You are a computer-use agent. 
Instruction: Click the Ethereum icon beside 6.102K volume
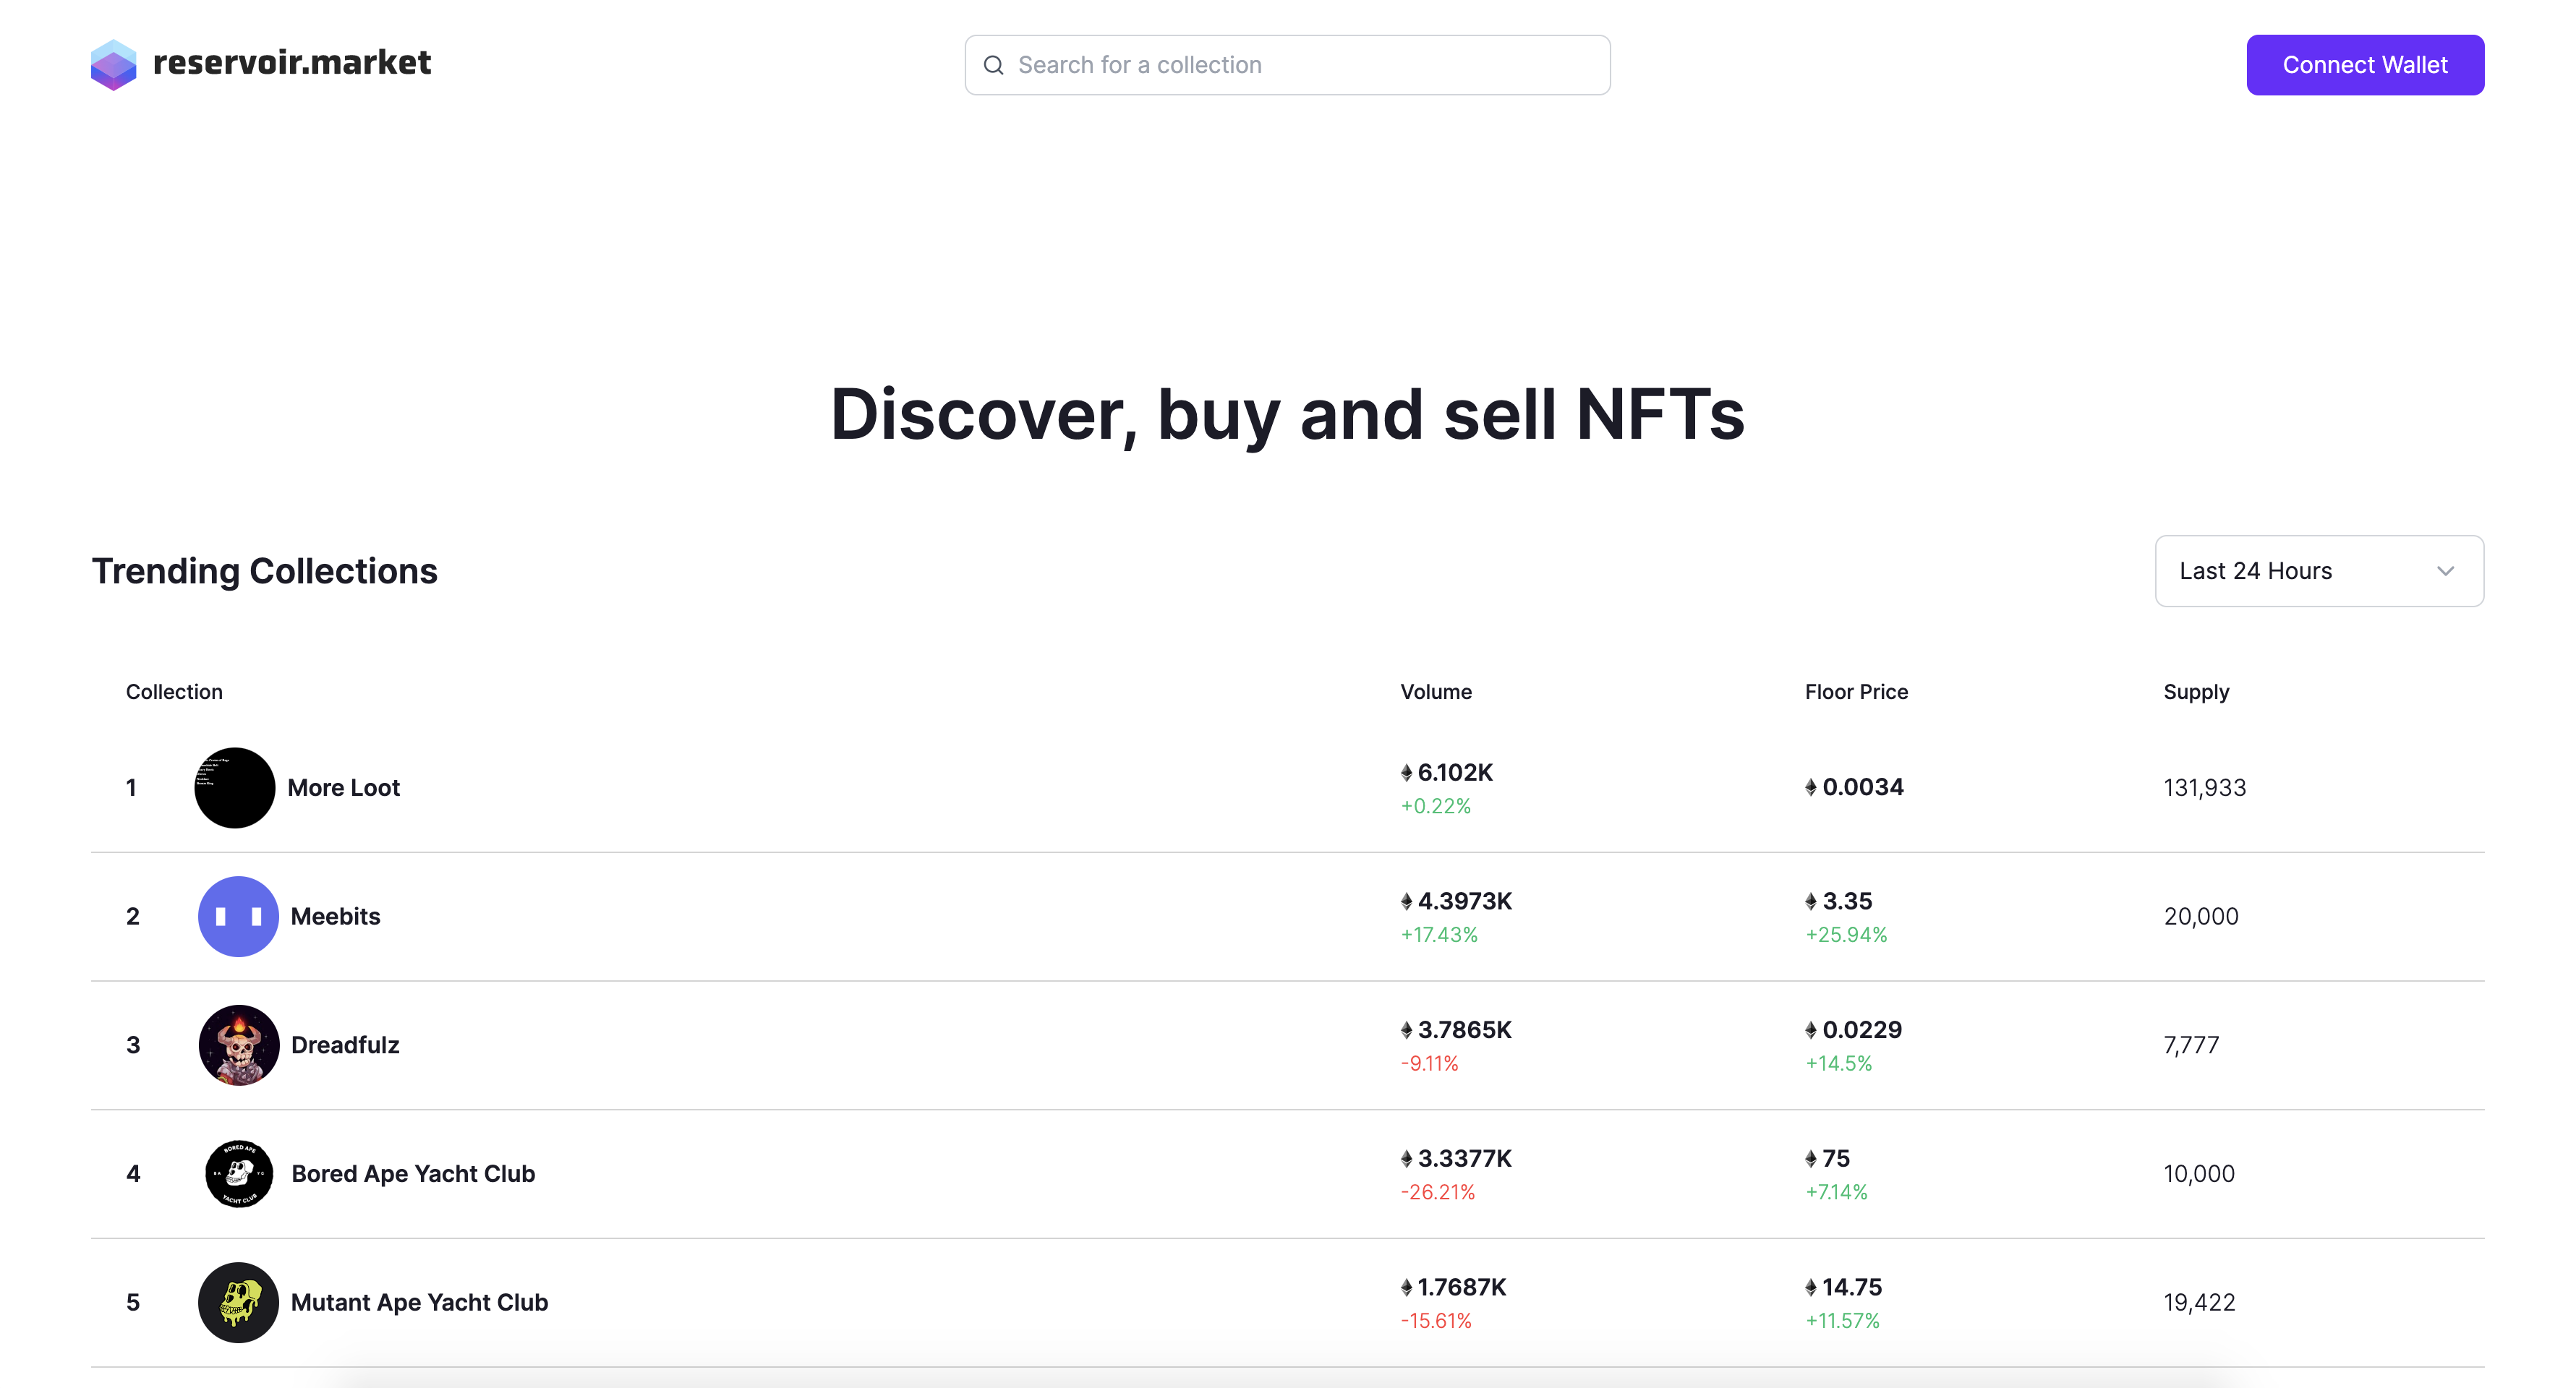1406,773
